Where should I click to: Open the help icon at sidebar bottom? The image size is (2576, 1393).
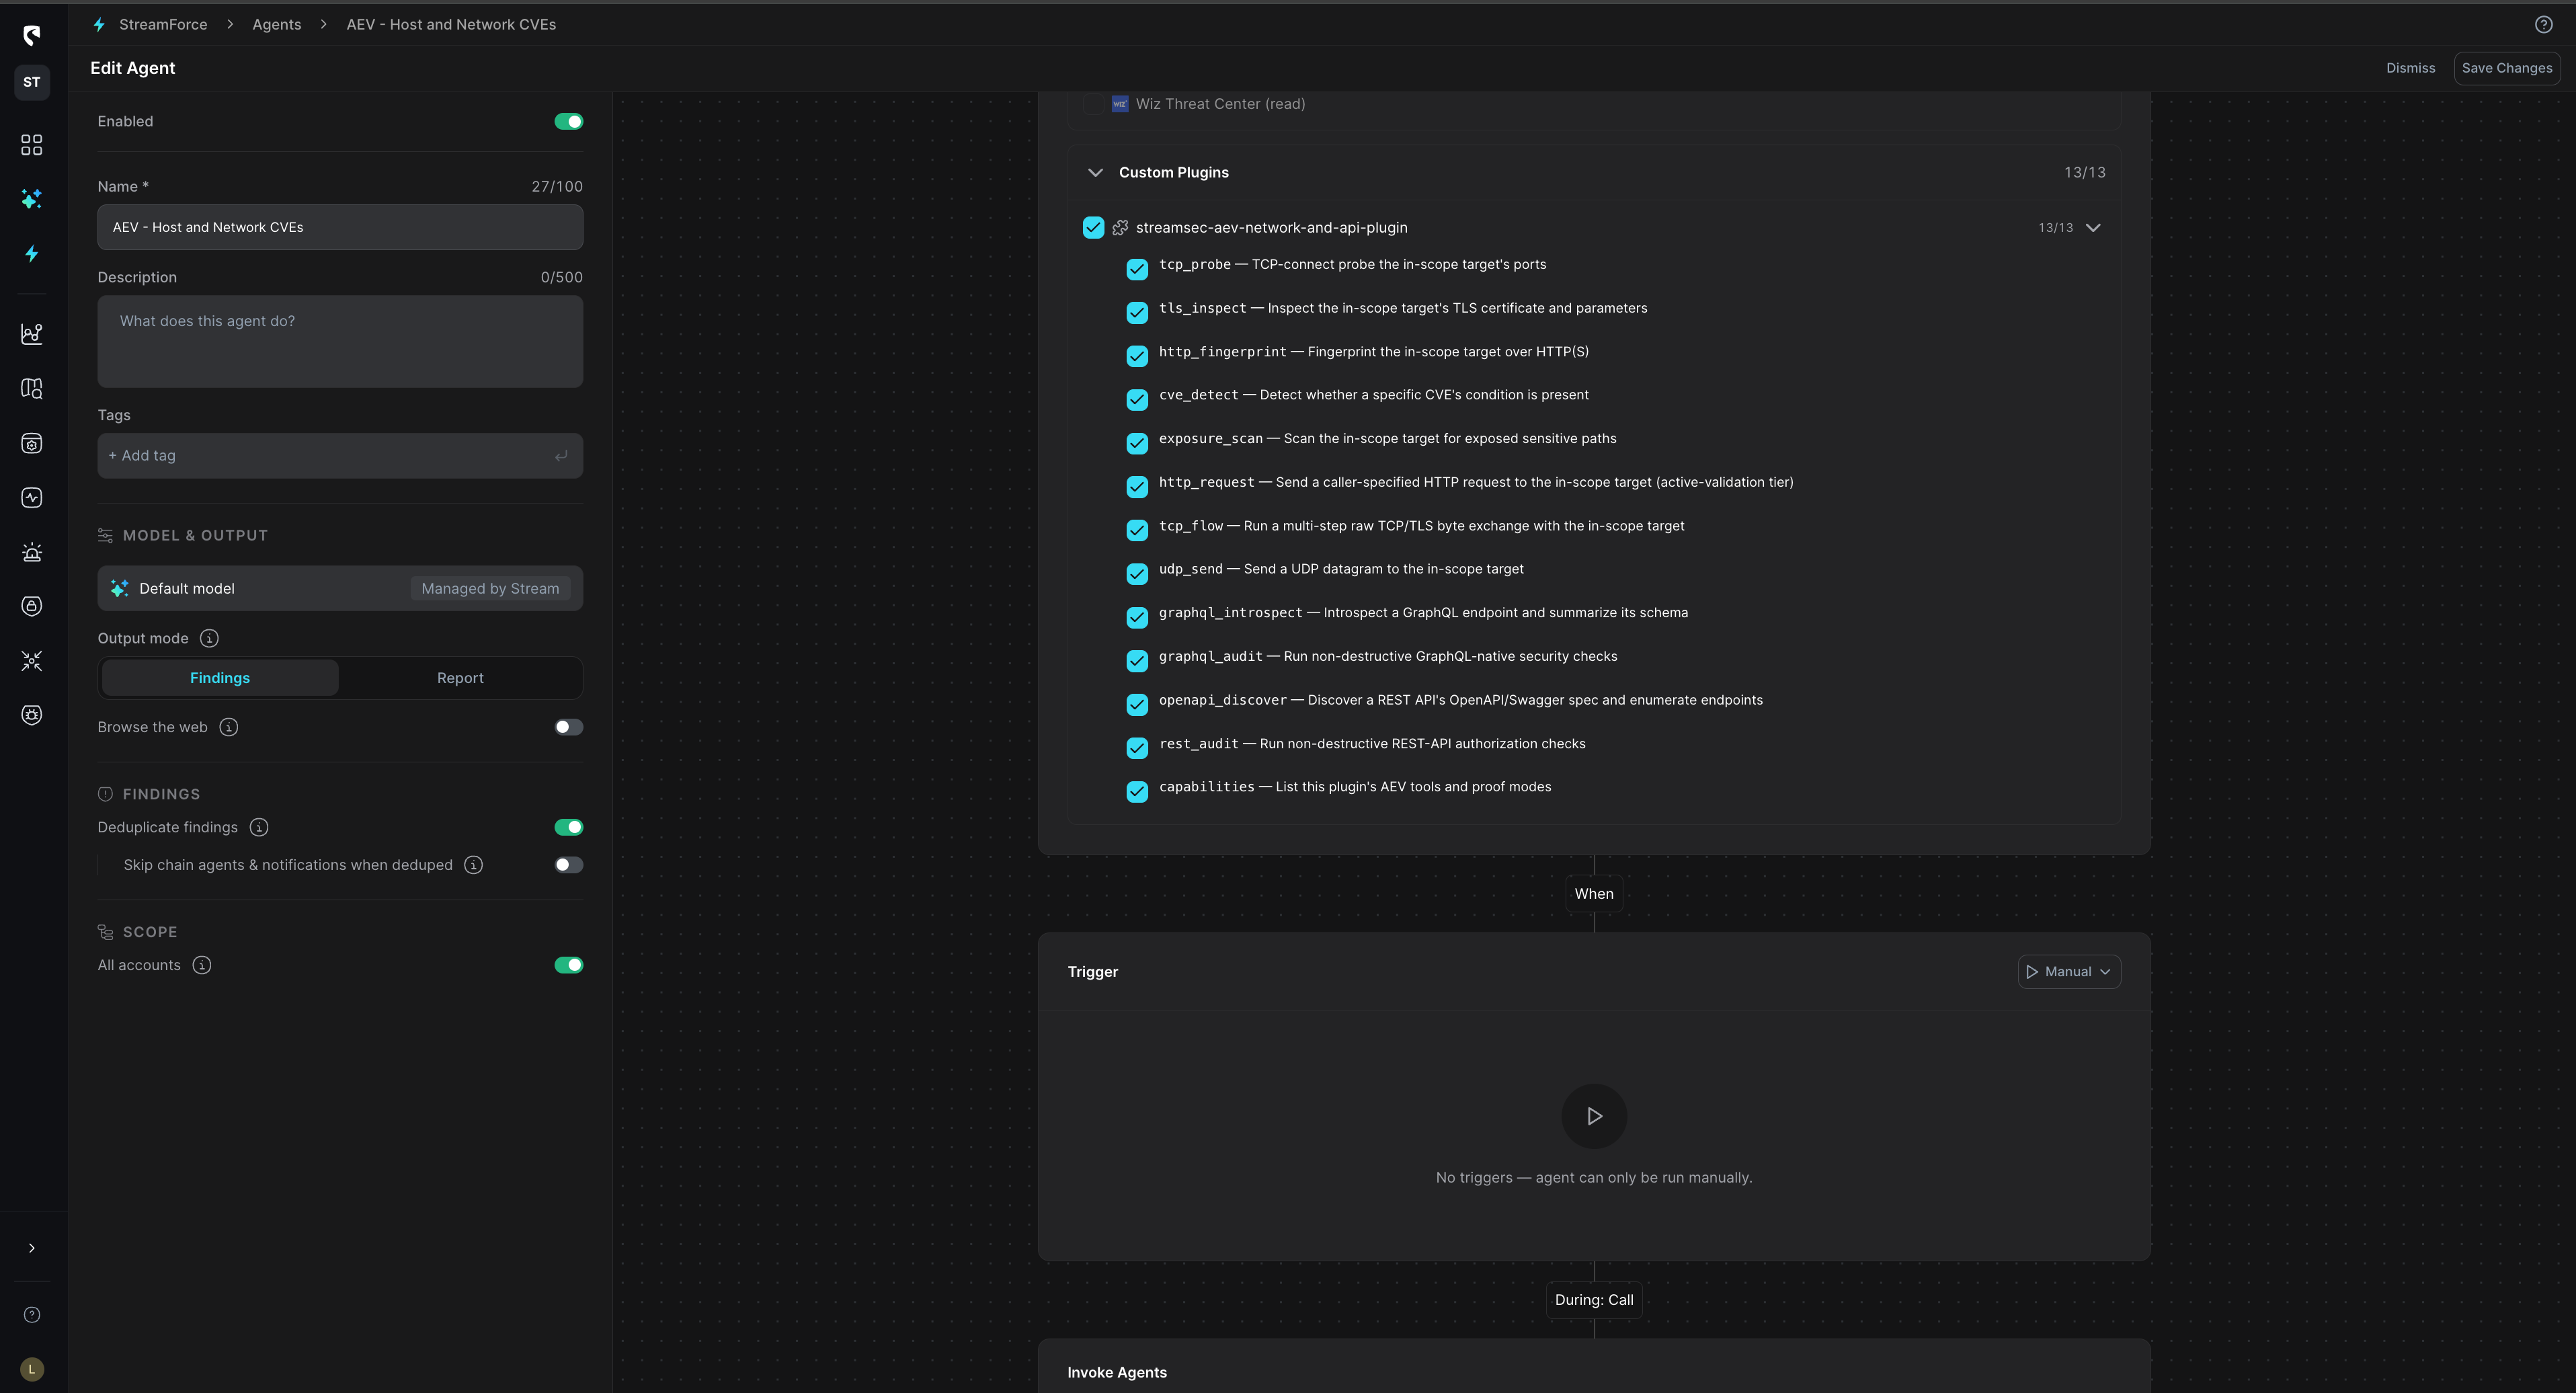[x=32, y=1315]
